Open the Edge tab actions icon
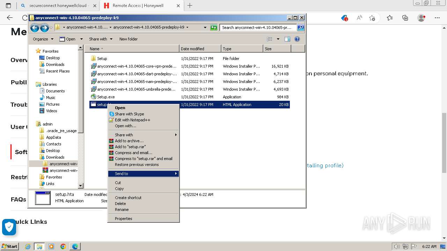 [x=8, y=6]
